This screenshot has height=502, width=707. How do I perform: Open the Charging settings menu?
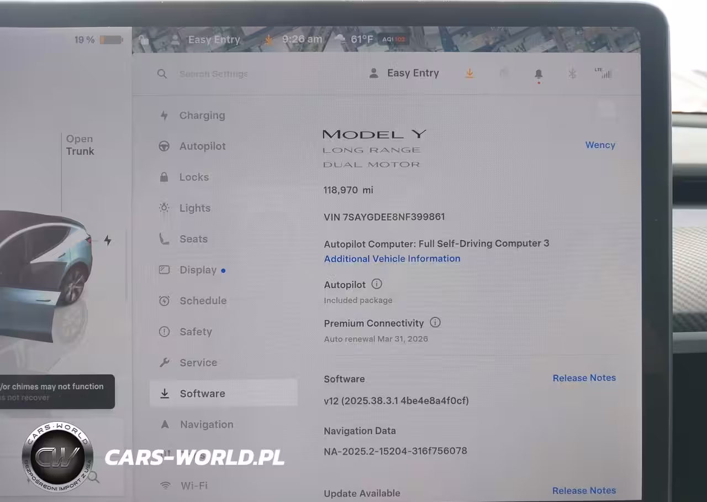202,116
